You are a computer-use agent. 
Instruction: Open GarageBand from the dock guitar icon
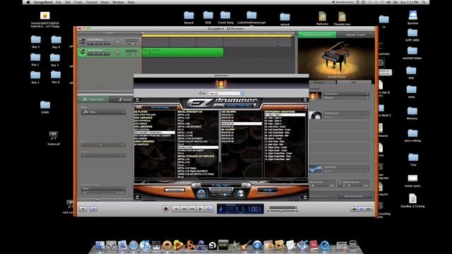pos(246,245)
